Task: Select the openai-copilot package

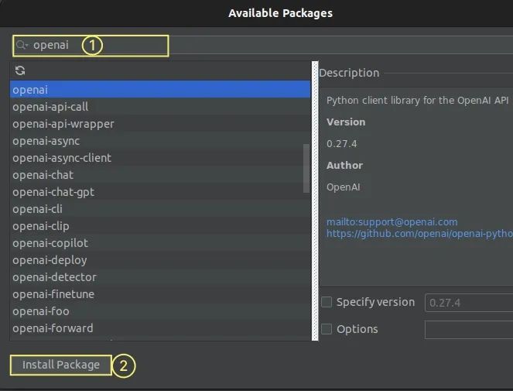Action: [160, 242]
